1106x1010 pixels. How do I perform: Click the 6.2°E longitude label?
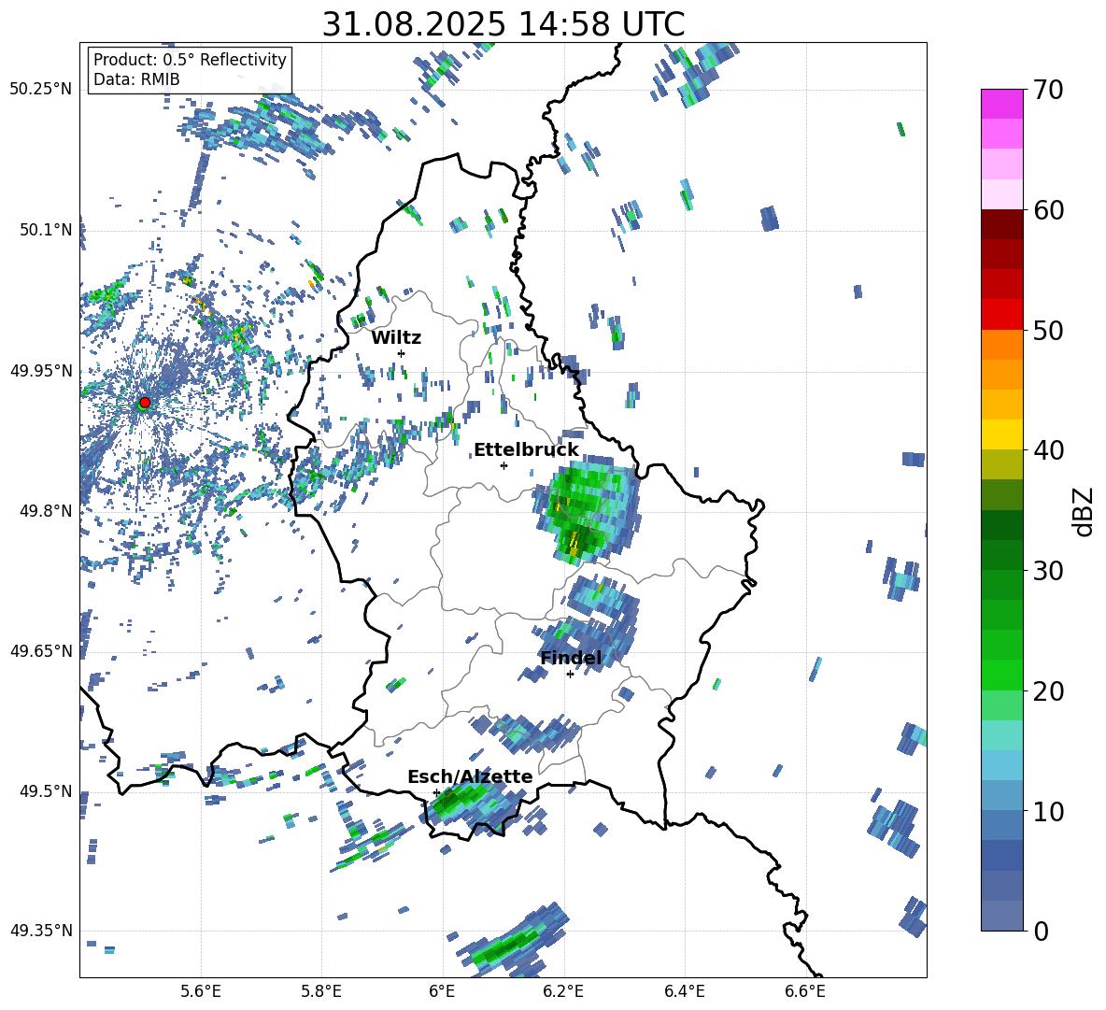(563, 991)
